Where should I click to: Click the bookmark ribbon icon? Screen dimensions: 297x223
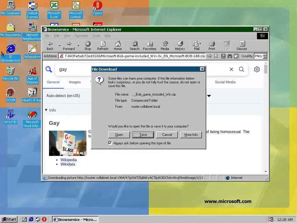click(216, 56)
